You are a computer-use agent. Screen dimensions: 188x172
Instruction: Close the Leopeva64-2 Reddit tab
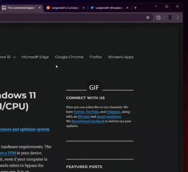click(83, 8)
